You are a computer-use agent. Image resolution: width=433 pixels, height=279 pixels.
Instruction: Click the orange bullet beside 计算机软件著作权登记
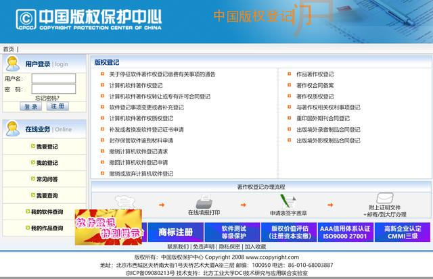tap(102, 85)
